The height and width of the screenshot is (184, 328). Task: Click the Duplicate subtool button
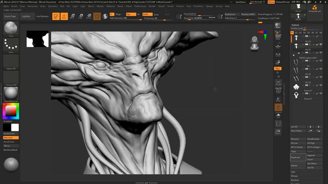[298, 157]
